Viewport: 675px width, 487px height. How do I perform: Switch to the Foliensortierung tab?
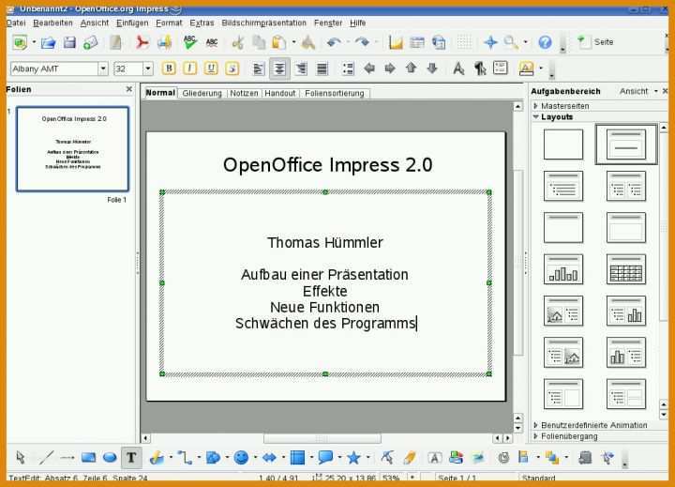335,93
